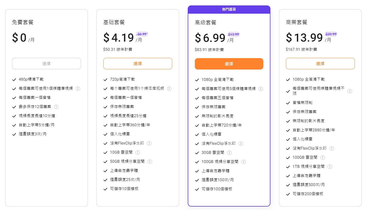Show info for 50GB 視頻分享空間
378x210 pixels.
point(150,162)
